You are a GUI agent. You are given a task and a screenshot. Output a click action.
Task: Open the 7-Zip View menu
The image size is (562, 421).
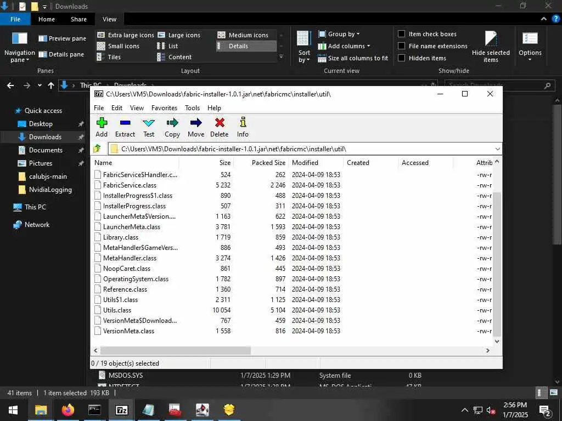137,108
